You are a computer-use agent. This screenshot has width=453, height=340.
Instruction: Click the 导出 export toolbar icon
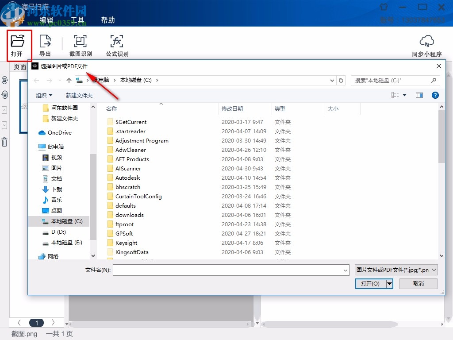point(45,46)
